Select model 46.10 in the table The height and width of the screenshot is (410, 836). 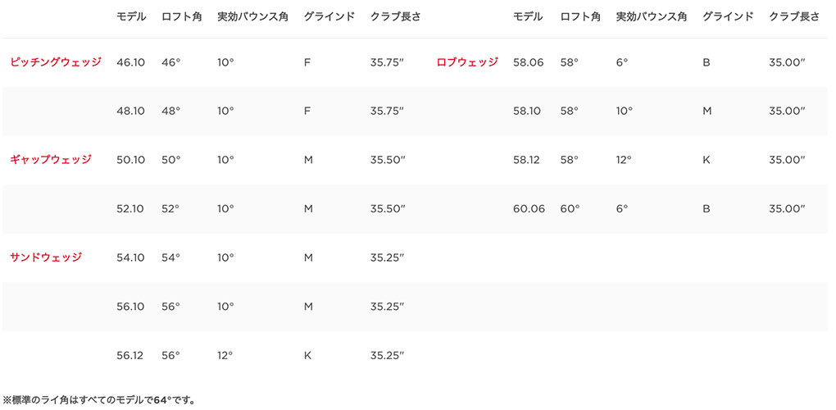coord(130,62)
